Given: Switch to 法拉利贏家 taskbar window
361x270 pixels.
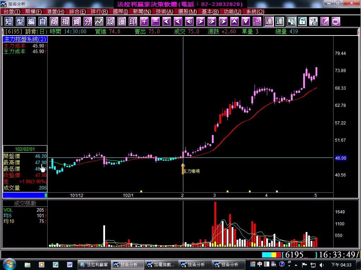Looking at the screenshot, I should [x=94, y=265].
